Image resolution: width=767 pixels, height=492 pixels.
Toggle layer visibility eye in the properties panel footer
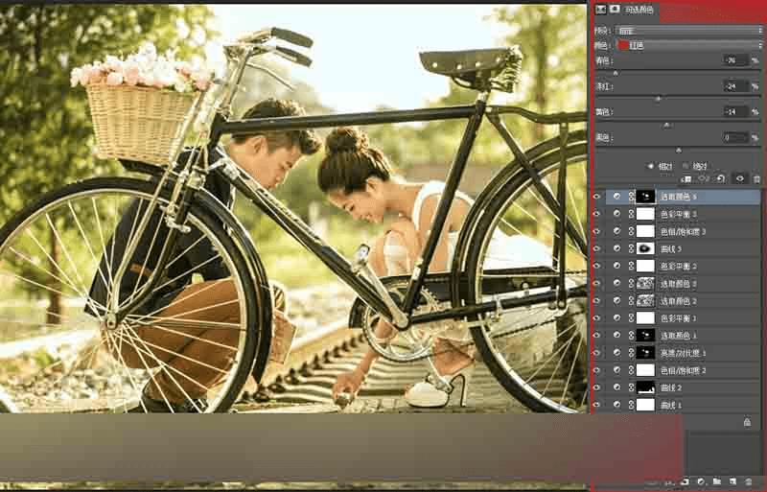(x=739, y=179)
